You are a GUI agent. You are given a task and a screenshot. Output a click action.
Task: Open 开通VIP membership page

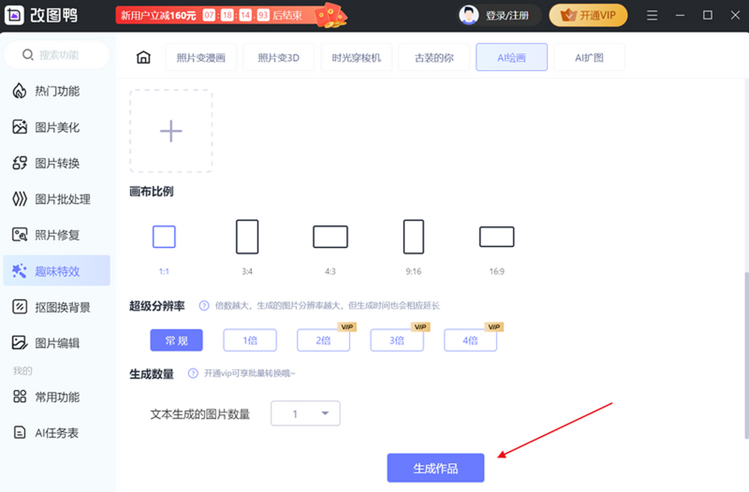[x=587, y=15]
